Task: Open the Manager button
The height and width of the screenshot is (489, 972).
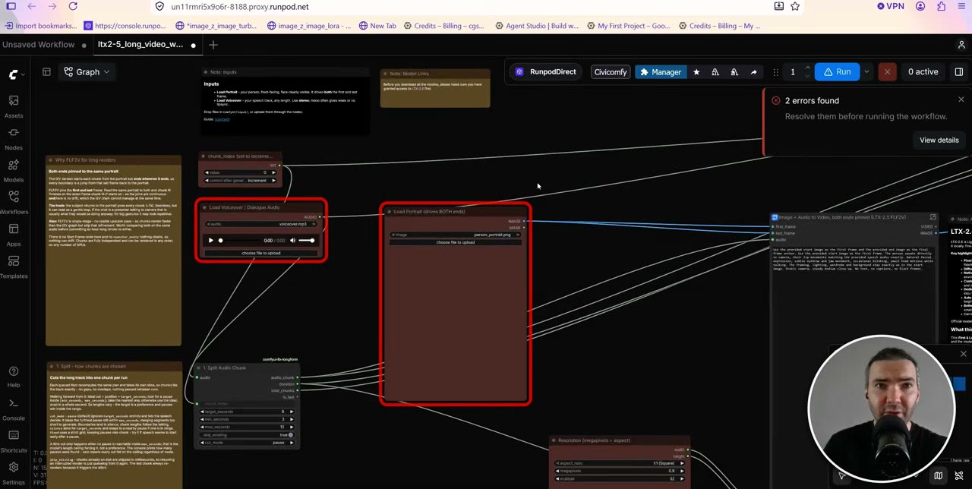Action: 659,72
